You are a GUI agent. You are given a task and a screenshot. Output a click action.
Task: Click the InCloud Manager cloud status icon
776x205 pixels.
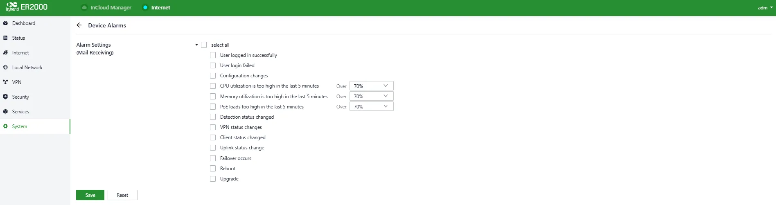[x=84, y=7]
